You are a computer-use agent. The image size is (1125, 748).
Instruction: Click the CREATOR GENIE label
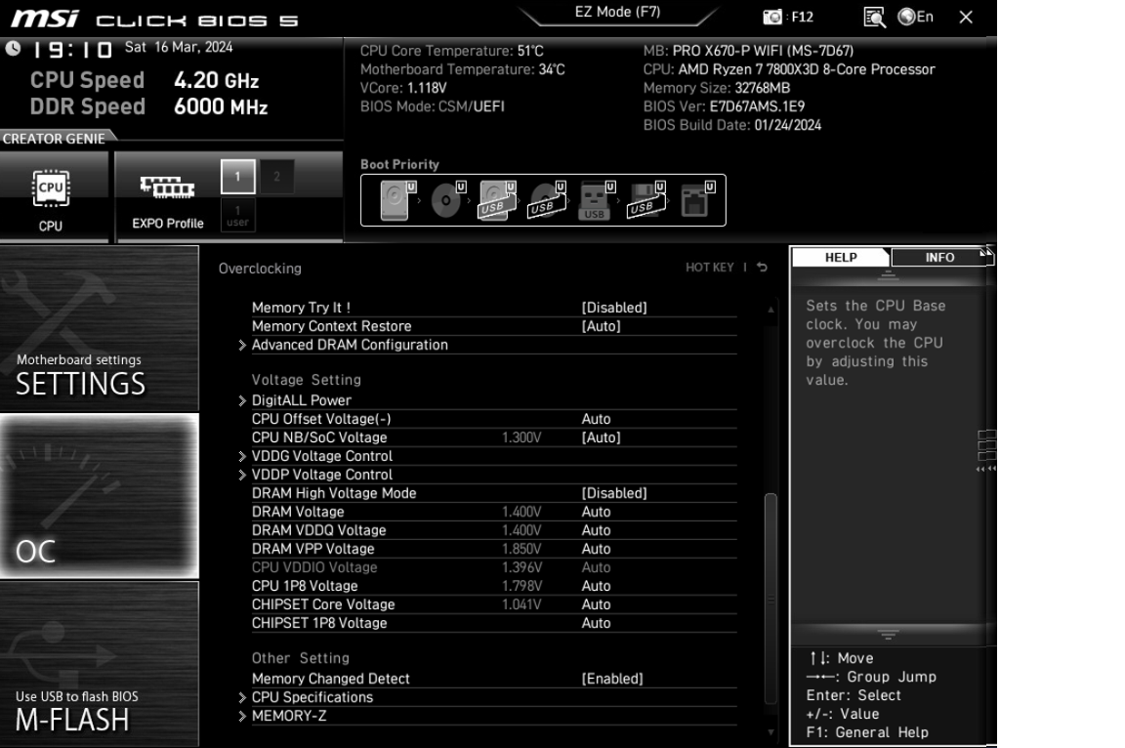[x=54, y=139]
